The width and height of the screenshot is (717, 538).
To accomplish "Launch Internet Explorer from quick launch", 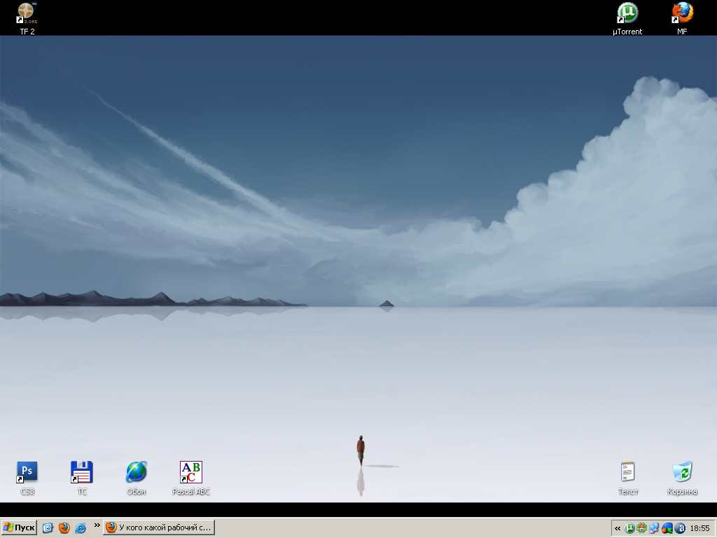I will tap(80, 528).
